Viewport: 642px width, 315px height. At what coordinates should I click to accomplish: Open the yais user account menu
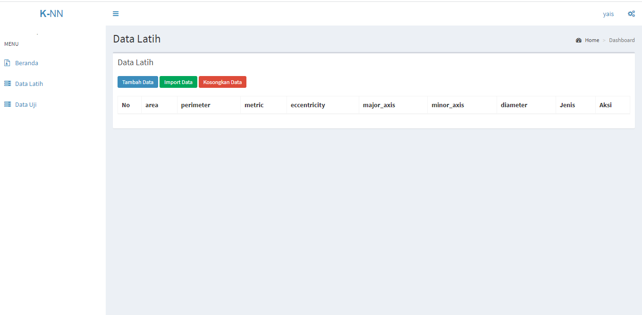[608, 14]
